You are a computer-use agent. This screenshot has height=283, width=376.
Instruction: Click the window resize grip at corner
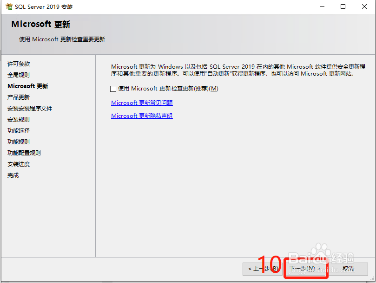(372, 279)
